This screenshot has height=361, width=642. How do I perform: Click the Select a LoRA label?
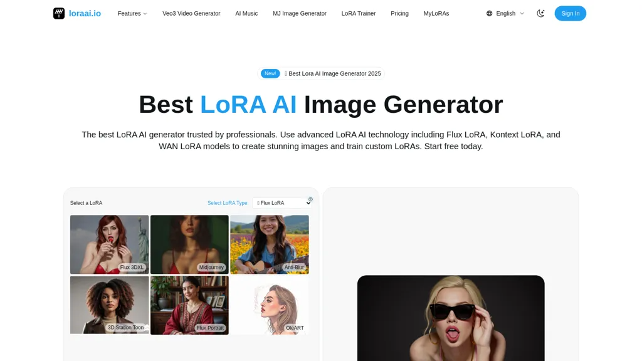pos(86,203)
